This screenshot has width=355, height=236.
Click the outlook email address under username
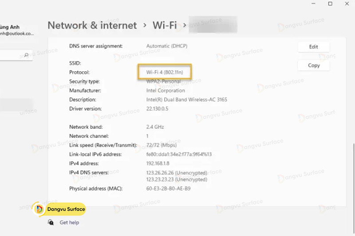[x=17, y=34]
